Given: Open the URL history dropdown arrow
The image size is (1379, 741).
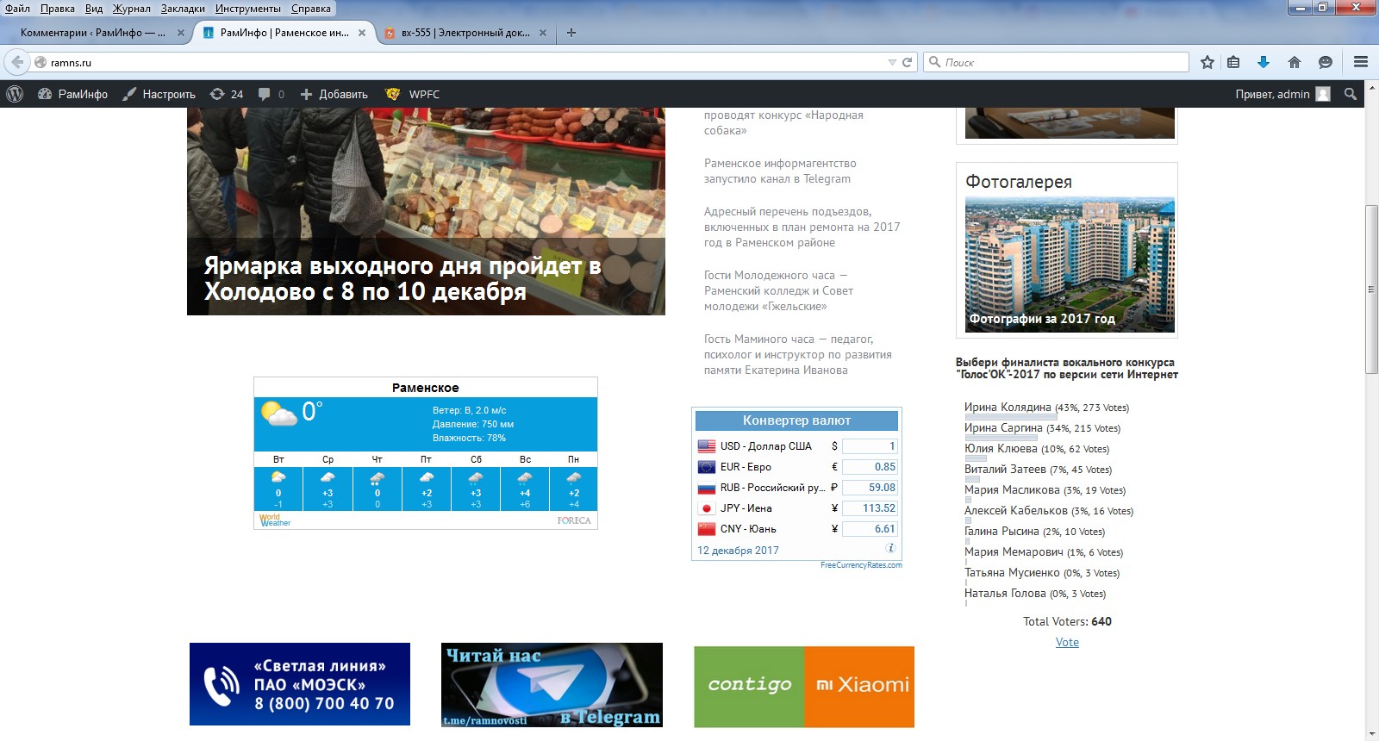Looking at the screenshot, I should click(892, 62).
